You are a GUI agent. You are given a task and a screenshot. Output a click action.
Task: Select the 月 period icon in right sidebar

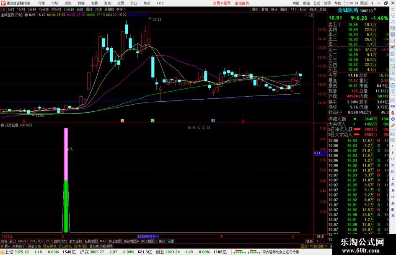(393, 191)
